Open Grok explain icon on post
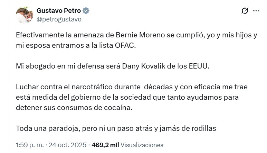Viewport: 267px width, 153px height. [245, 11]
